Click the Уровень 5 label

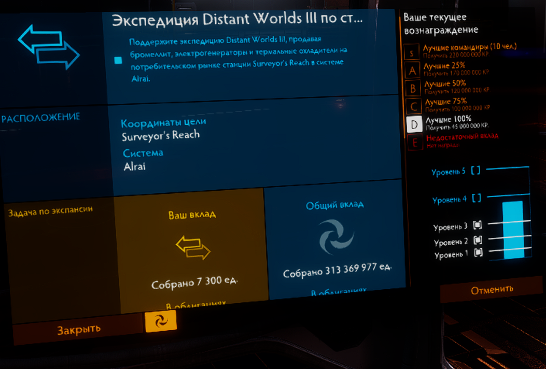pos(448,172)
